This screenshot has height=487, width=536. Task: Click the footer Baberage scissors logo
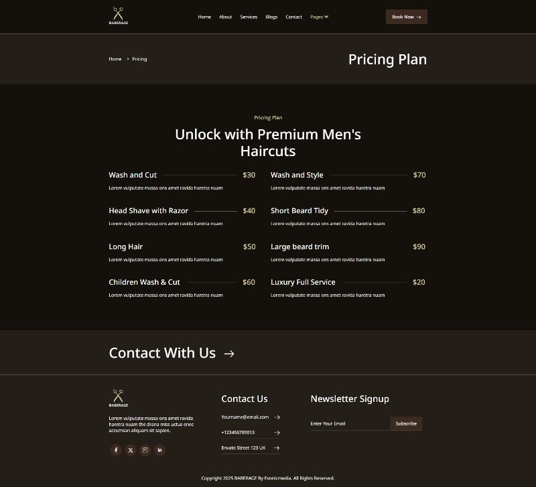click(119, 398)
